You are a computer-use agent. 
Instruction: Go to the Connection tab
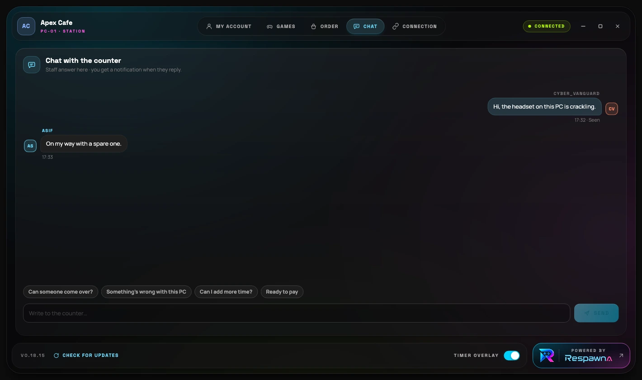coord(415,26)
